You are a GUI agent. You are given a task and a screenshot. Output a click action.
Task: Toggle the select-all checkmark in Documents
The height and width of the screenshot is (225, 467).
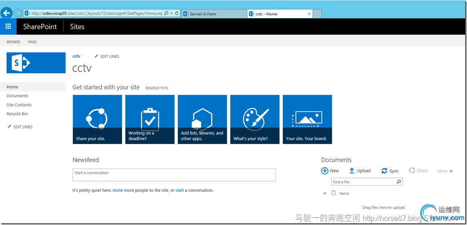pyautogui.click(x=325, y=193)
